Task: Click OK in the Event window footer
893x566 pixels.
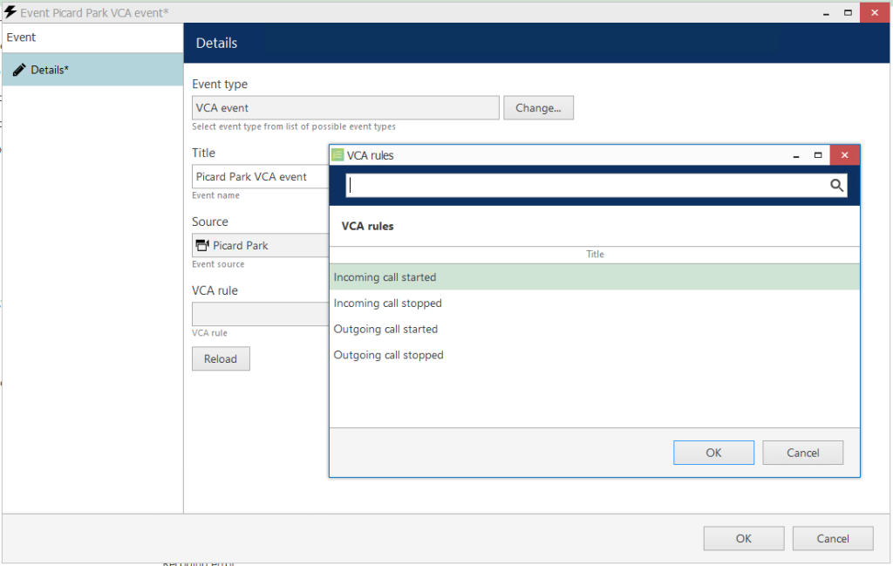Action: (744, 539)
